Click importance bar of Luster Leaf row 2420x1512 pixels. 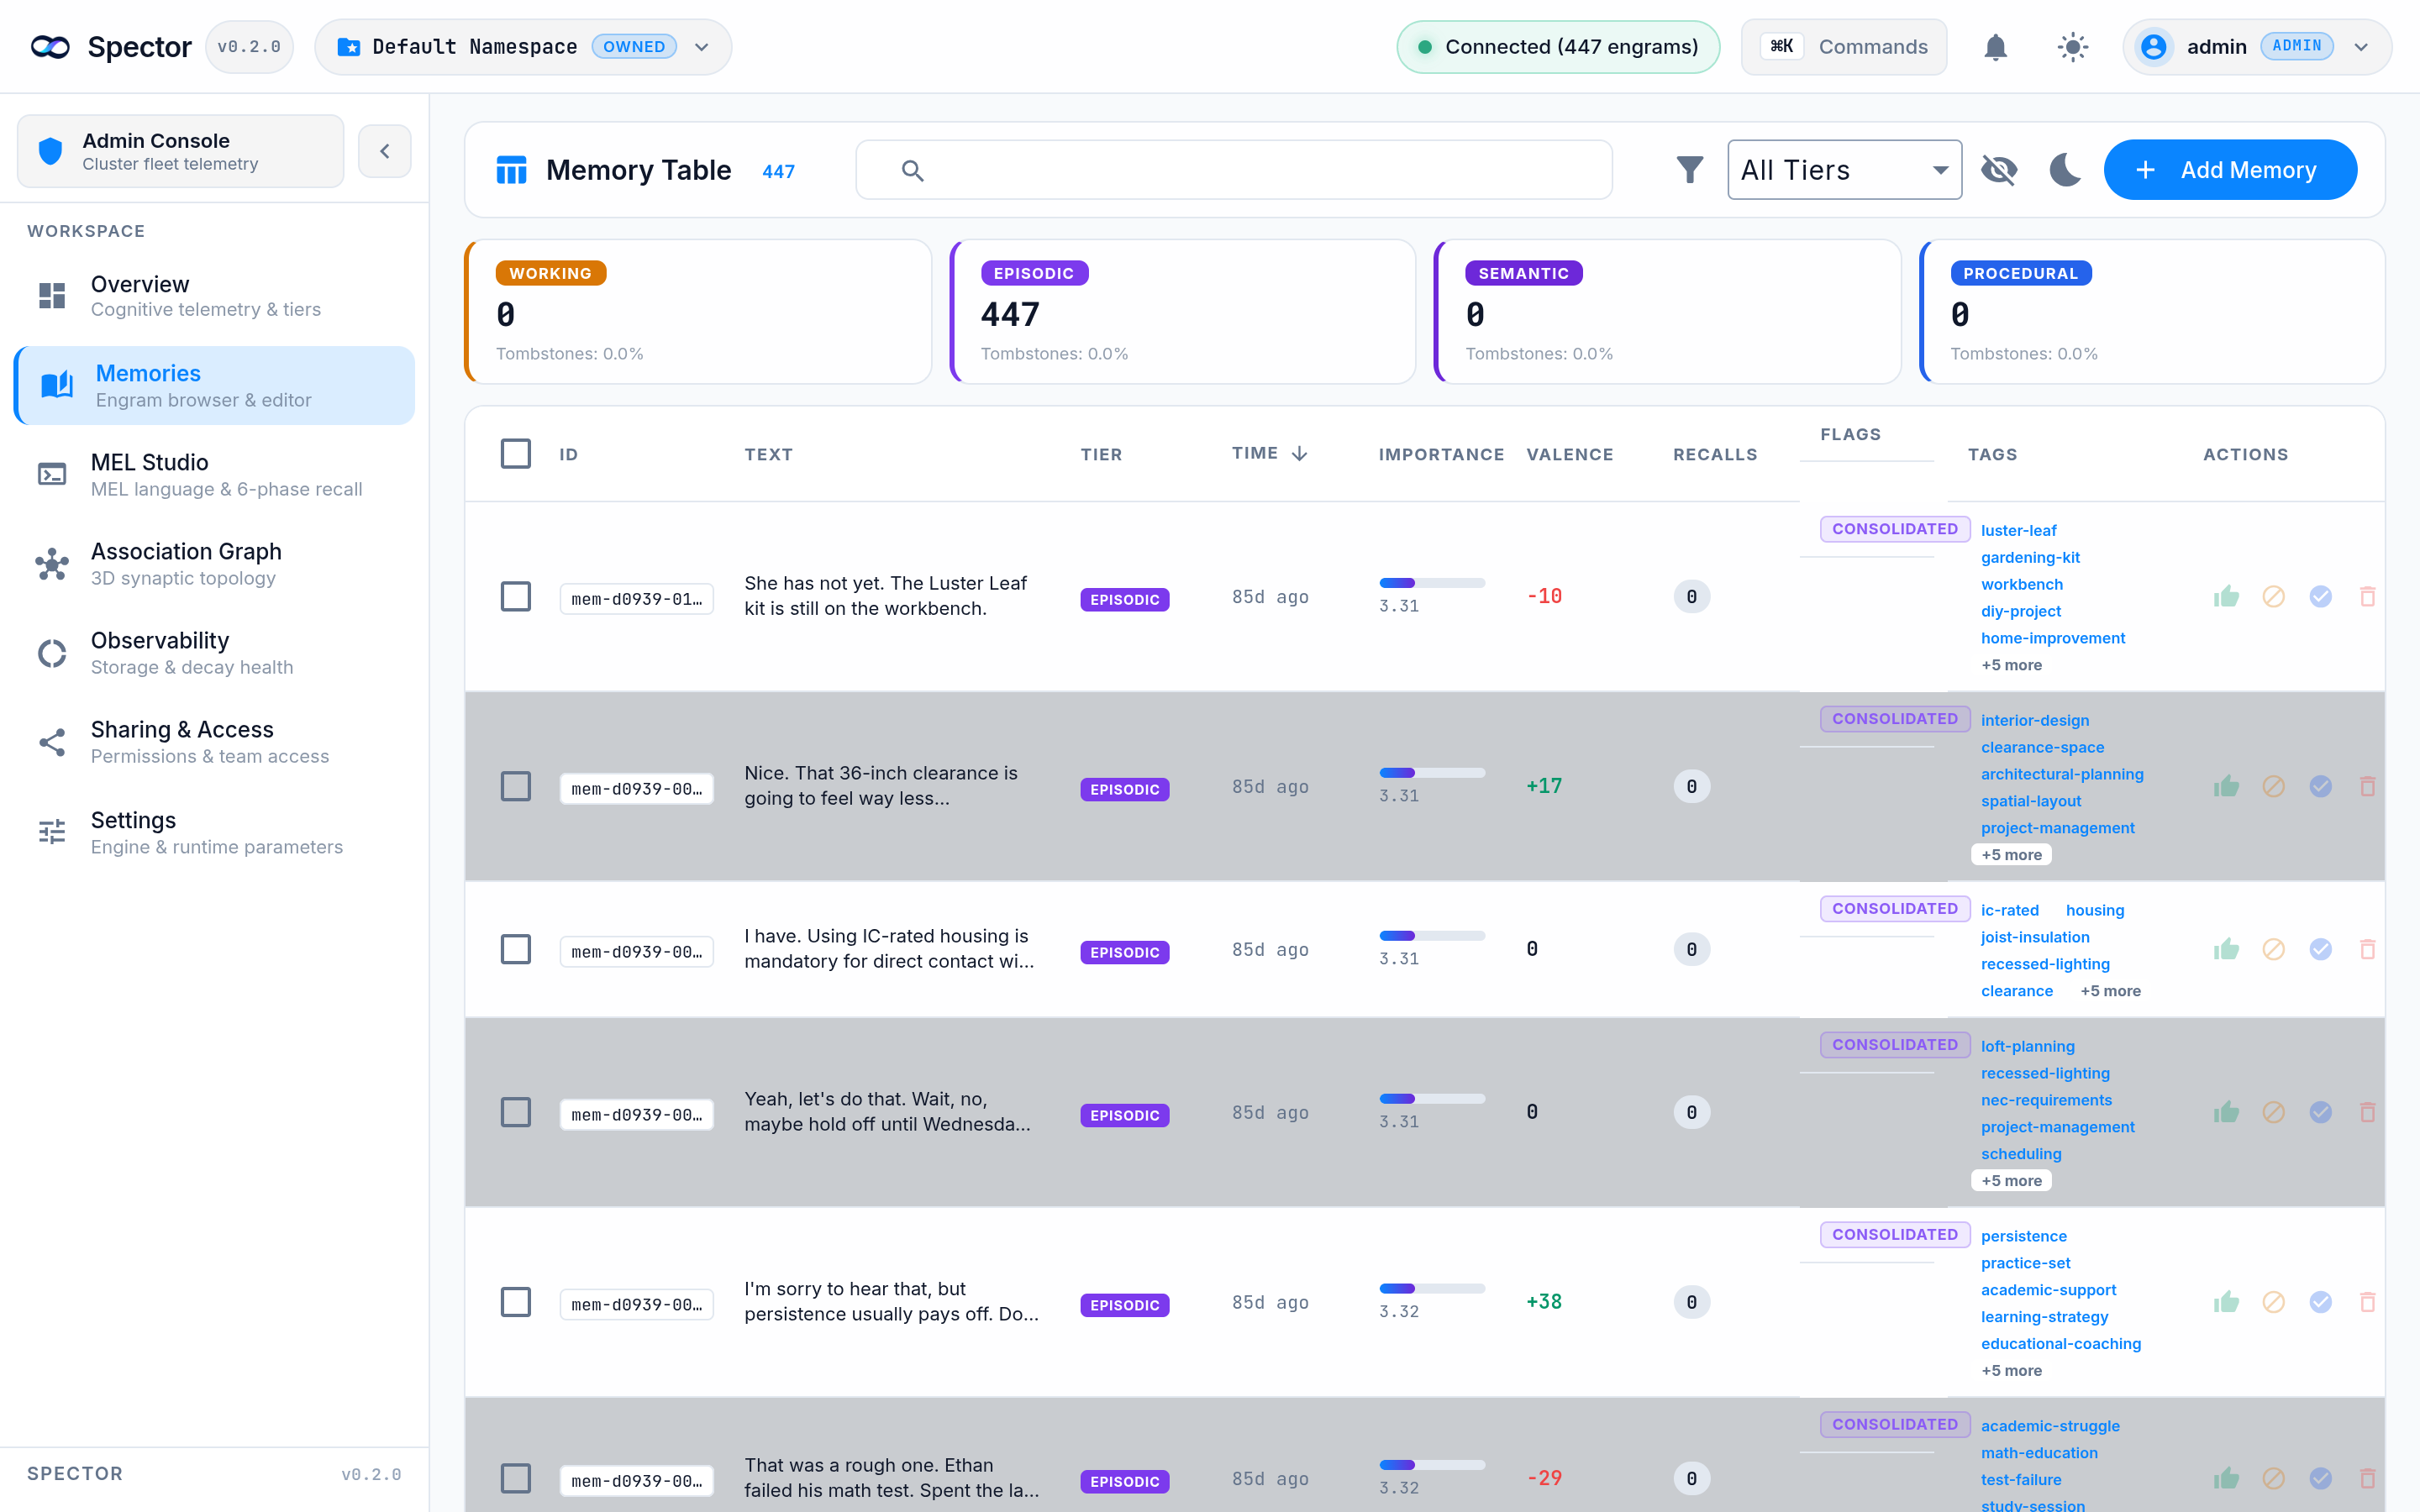pos(1432,583)
